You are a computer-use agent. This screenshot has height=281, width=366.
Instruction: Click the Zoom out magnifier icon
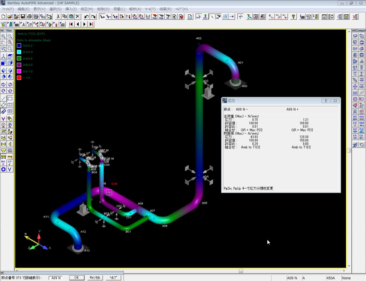pos(10,36)
